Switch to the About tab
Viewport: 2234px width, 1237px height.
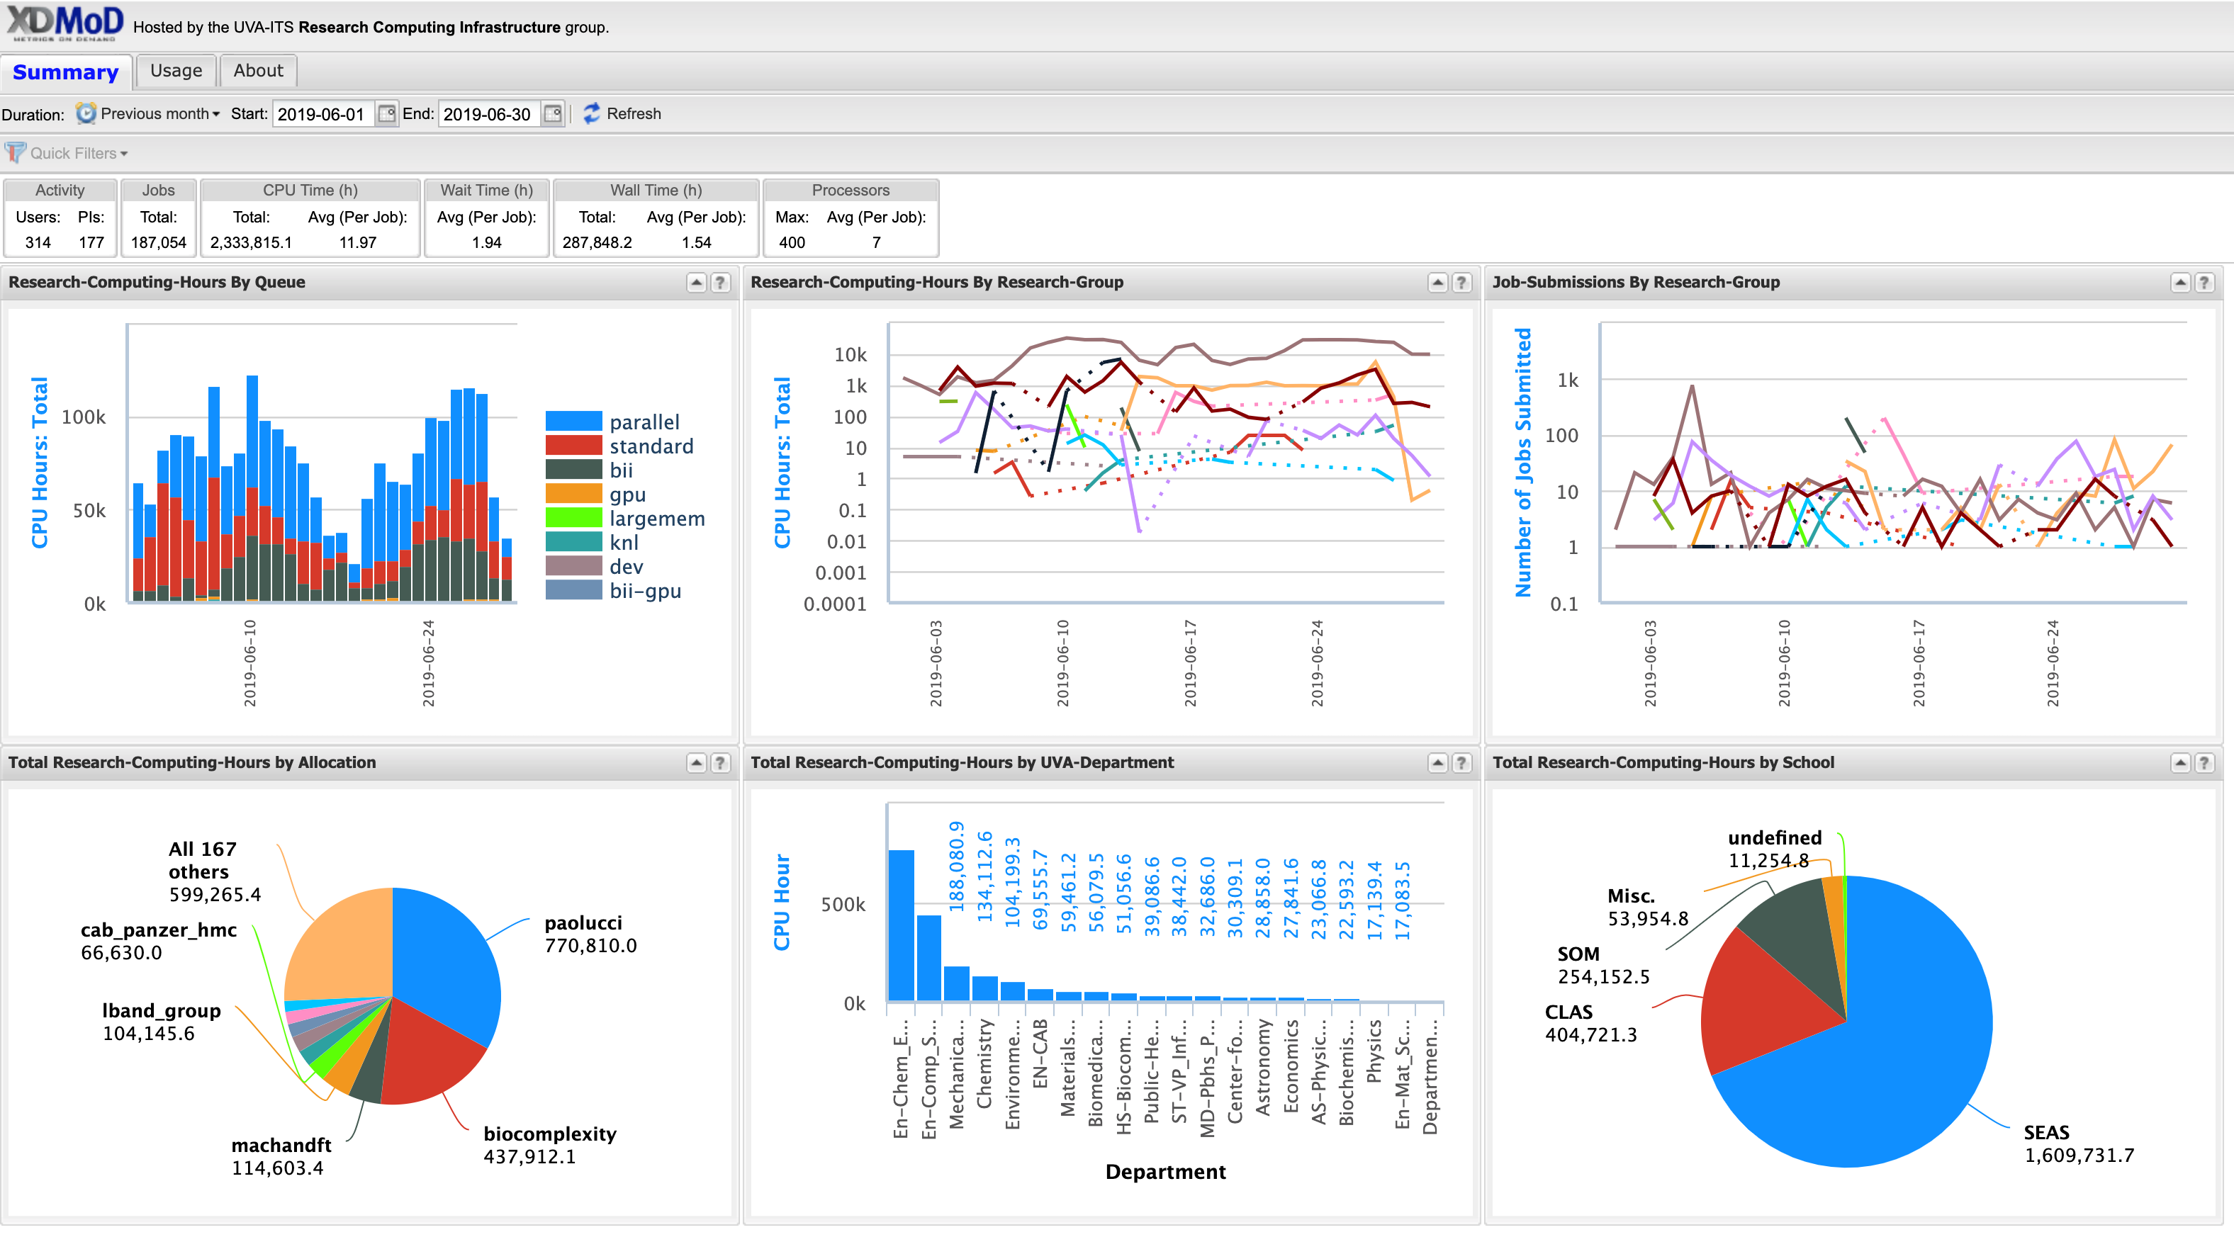click(257, 71)
